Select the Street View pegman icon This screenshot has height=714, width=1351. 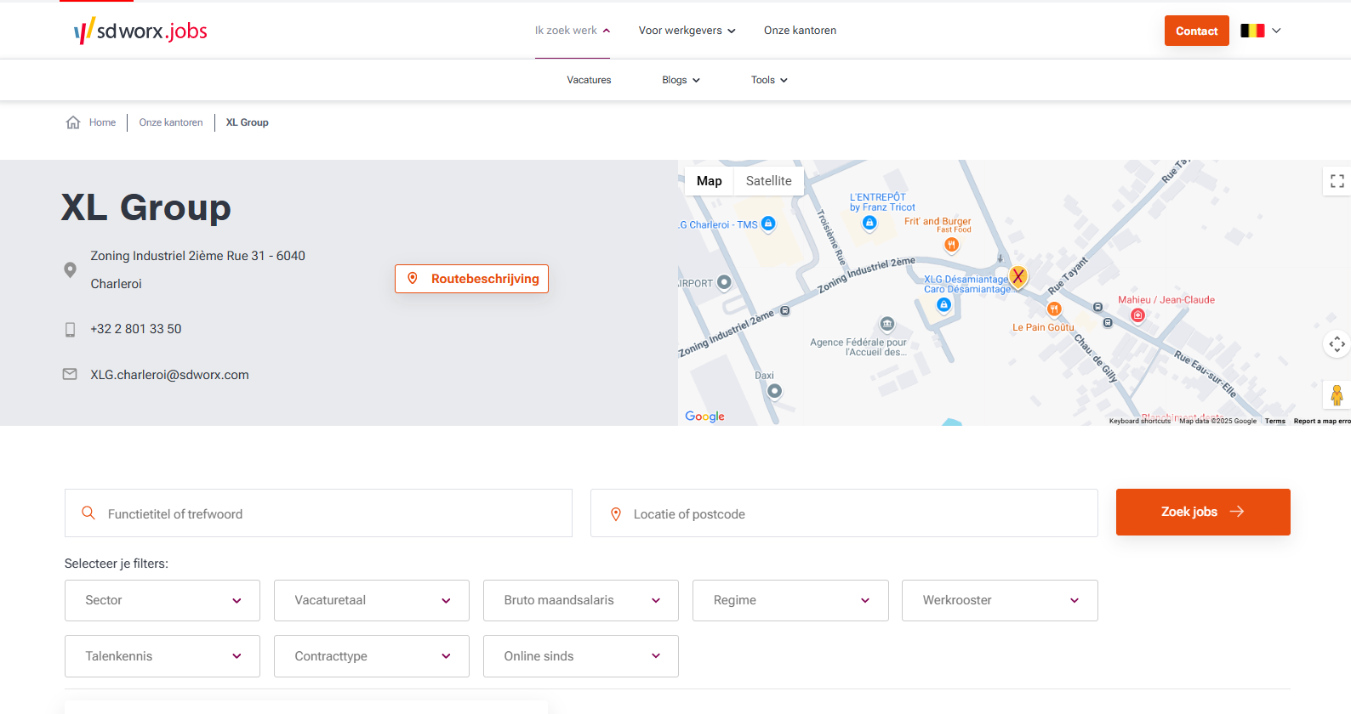click(x=1337, y=395)
